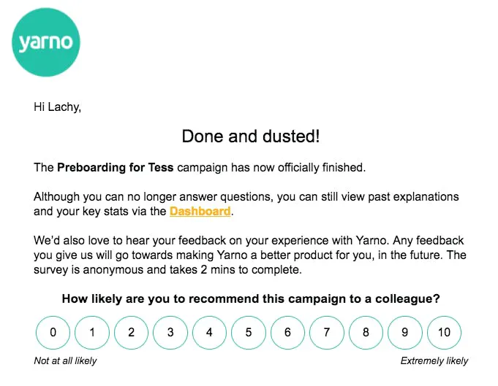Click the recommend-to-a-colleague question text
498x386 pixels.
(x=251, y=298)
